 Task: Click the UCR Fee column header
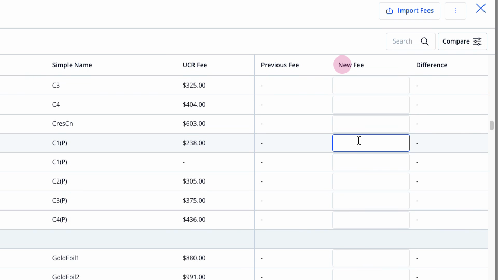tap(195, 65)
